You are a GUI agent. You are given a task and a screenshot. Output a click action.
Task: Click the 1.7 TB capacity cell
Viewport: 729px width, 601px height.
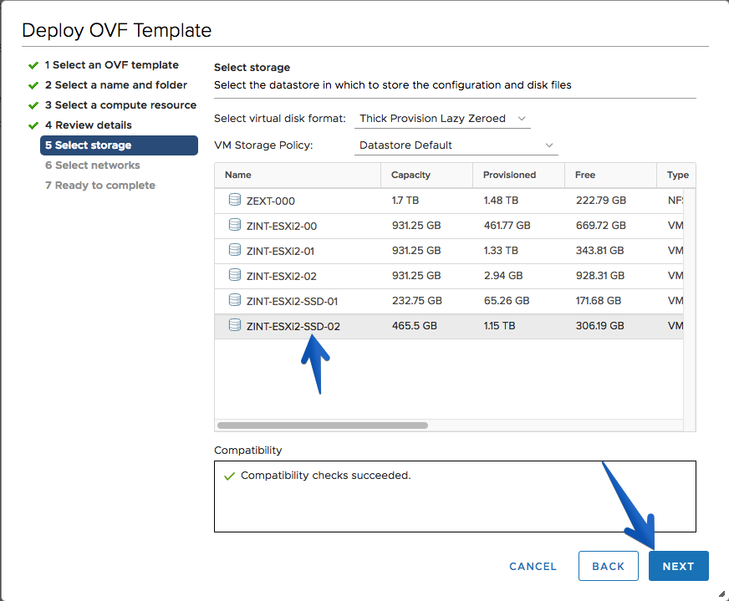[405, 201]
